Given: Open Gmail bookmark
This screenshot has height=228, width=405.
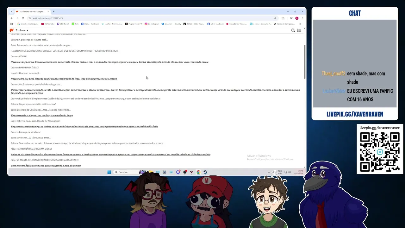Looking at the screenshot, I should point(28,24).
